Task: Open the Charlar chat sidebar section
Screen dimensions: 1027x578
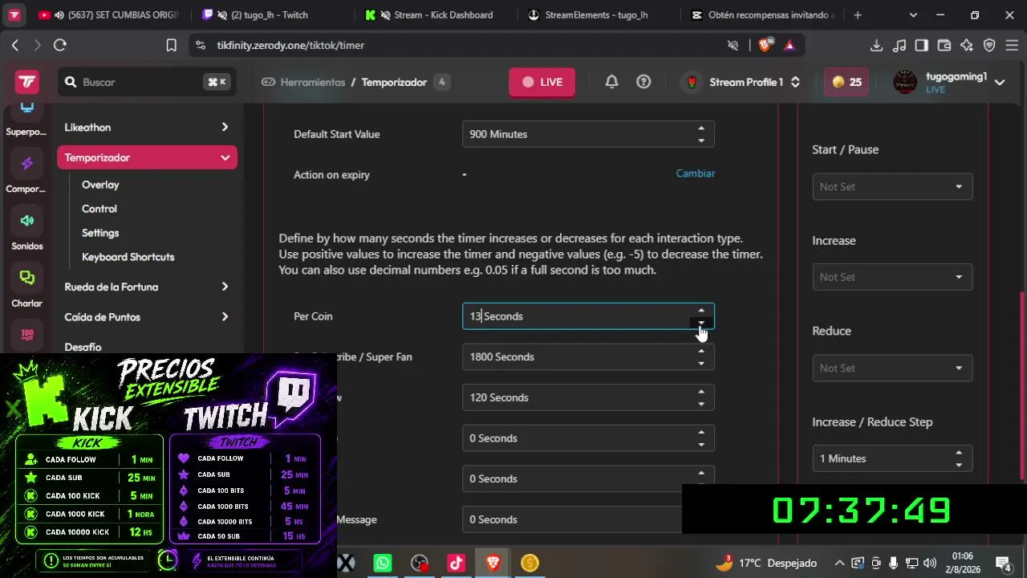Action: 26,287
